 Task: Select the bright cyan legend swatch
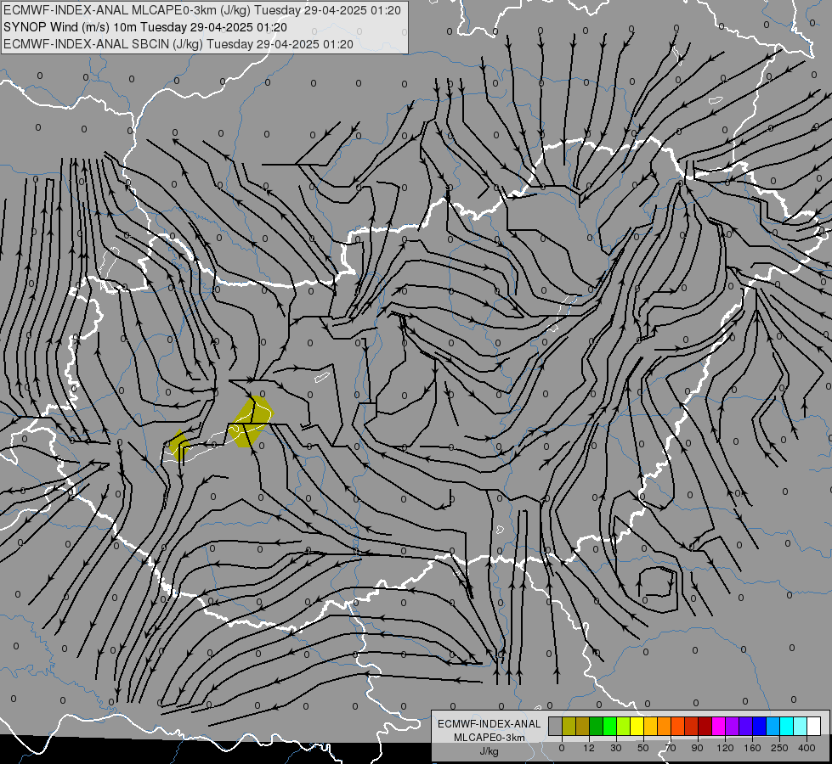[x=786, y=726]
